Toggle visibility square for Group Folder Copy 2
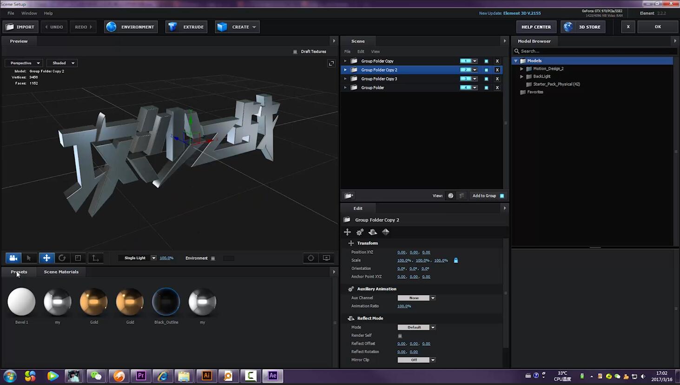Image resolution: width=680 pixels, height=385 pixels. coord(486,70)
